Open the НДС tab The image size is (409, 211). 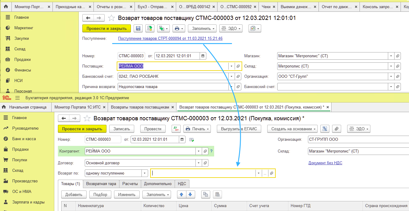182,184
